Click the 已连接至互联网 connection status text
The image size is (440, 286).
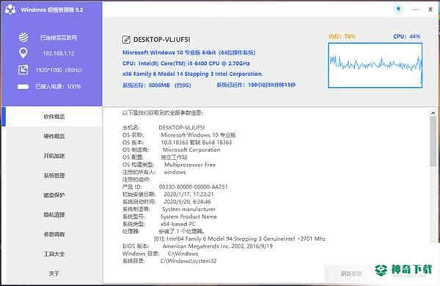coord(59,38)
